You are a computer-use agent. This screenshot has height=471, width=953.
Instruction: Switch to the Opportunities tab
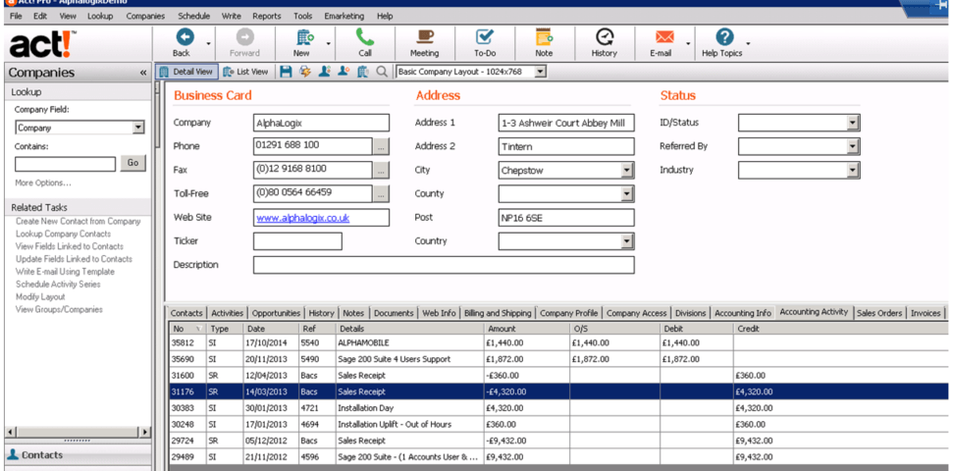click(276, 313)
